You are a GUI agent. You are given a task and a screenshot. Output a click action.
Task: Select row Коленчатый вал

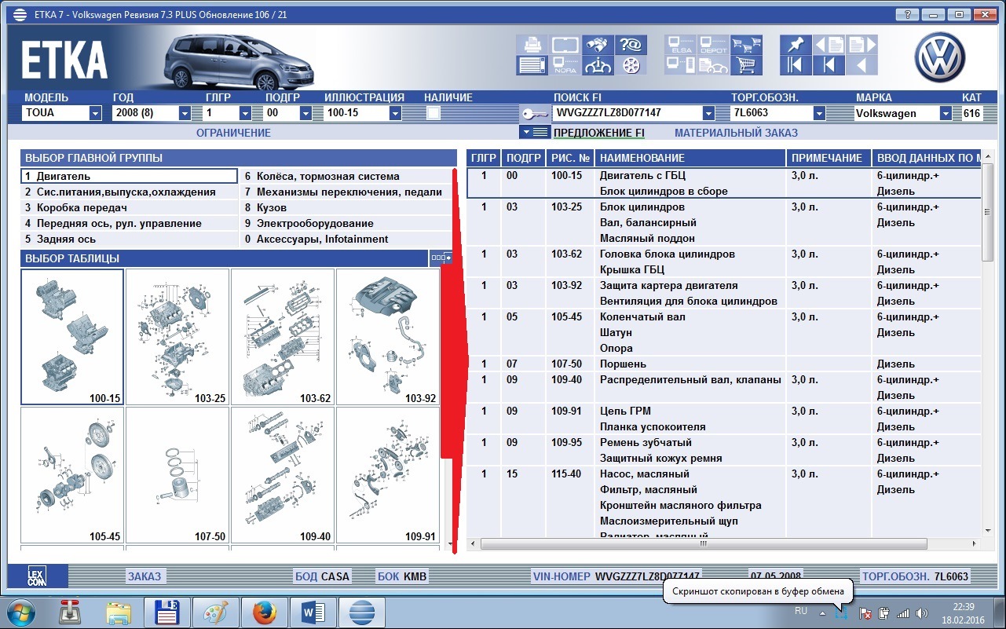tap(724, 332)
